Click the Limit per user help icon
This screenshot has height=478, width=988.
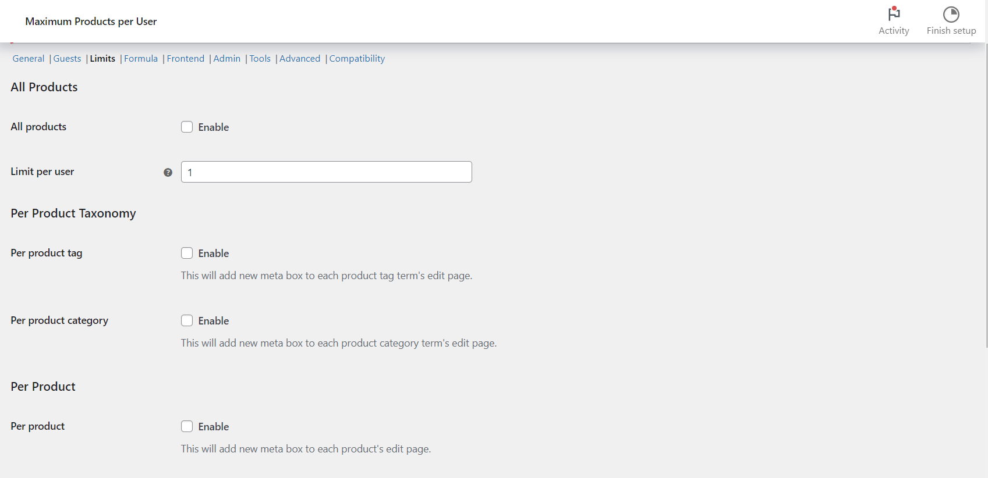[168, 172]
